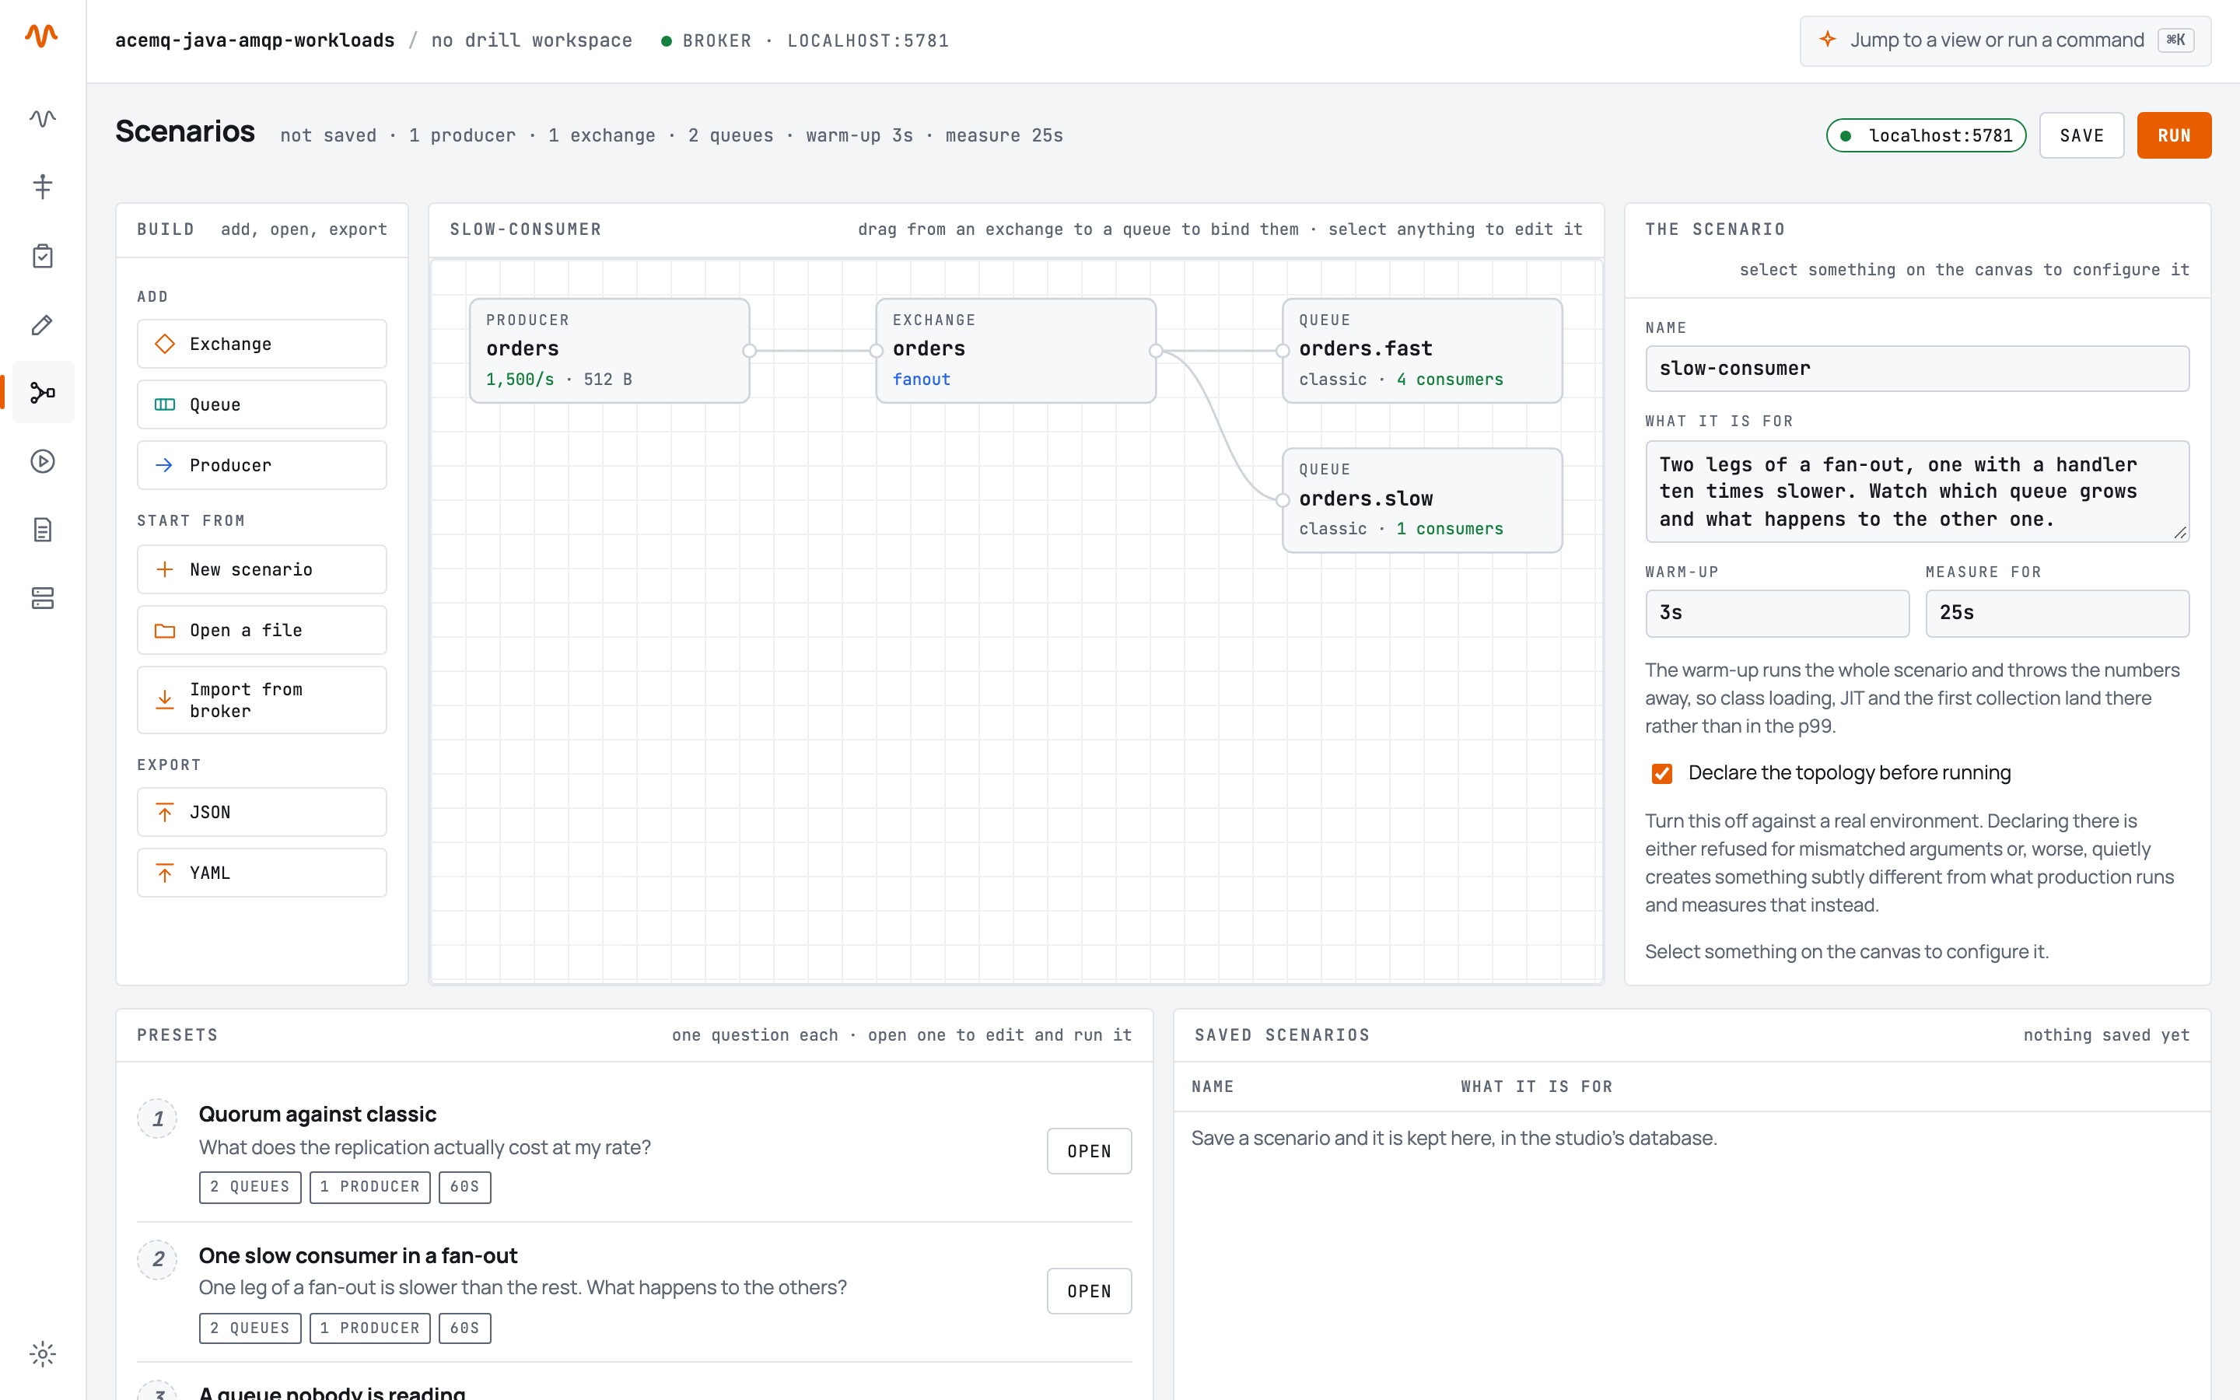The width and height of the screenshot is (2240, 1400).
Task: Click the Measure for 25s field
Action: (2058, 613)
